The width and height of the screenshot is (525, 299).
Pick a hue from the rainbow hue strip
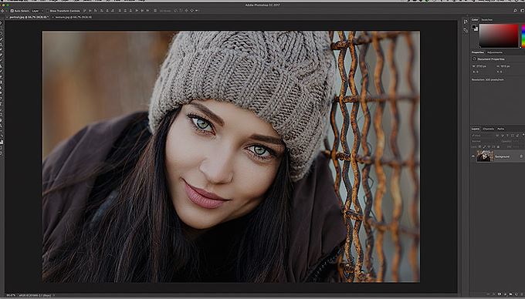point(523,35)
